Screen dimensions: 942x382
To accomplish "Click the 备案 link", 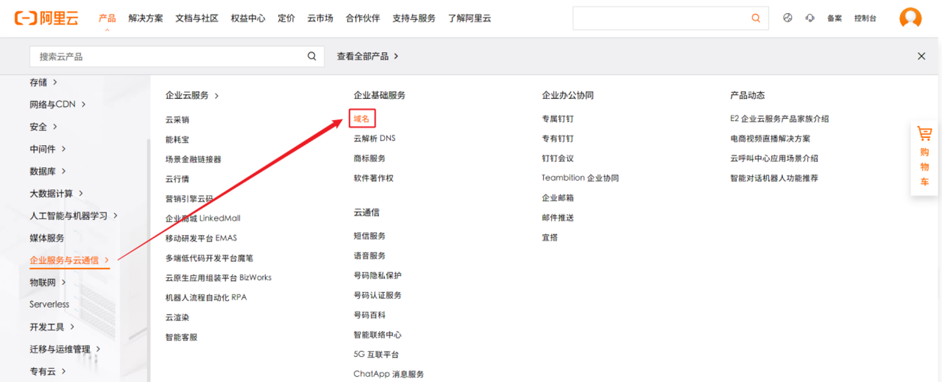I will tap(835, 18).
